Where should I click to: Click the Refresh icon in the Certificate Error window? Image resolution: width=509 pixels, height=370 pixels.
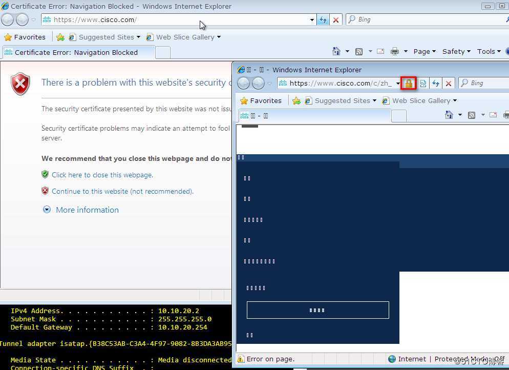point(323,20)
